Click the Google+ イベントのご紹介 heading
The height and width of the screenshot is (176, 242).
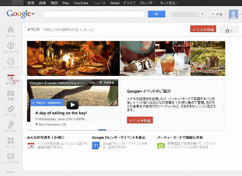pyautogui.click(x=149, y=91)
